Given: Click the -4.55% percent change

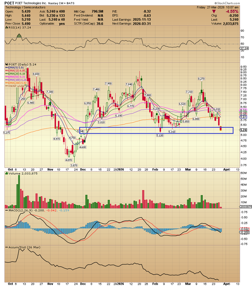Looking at the screenshot, I should pyautogui.click(x=232, y=11).
